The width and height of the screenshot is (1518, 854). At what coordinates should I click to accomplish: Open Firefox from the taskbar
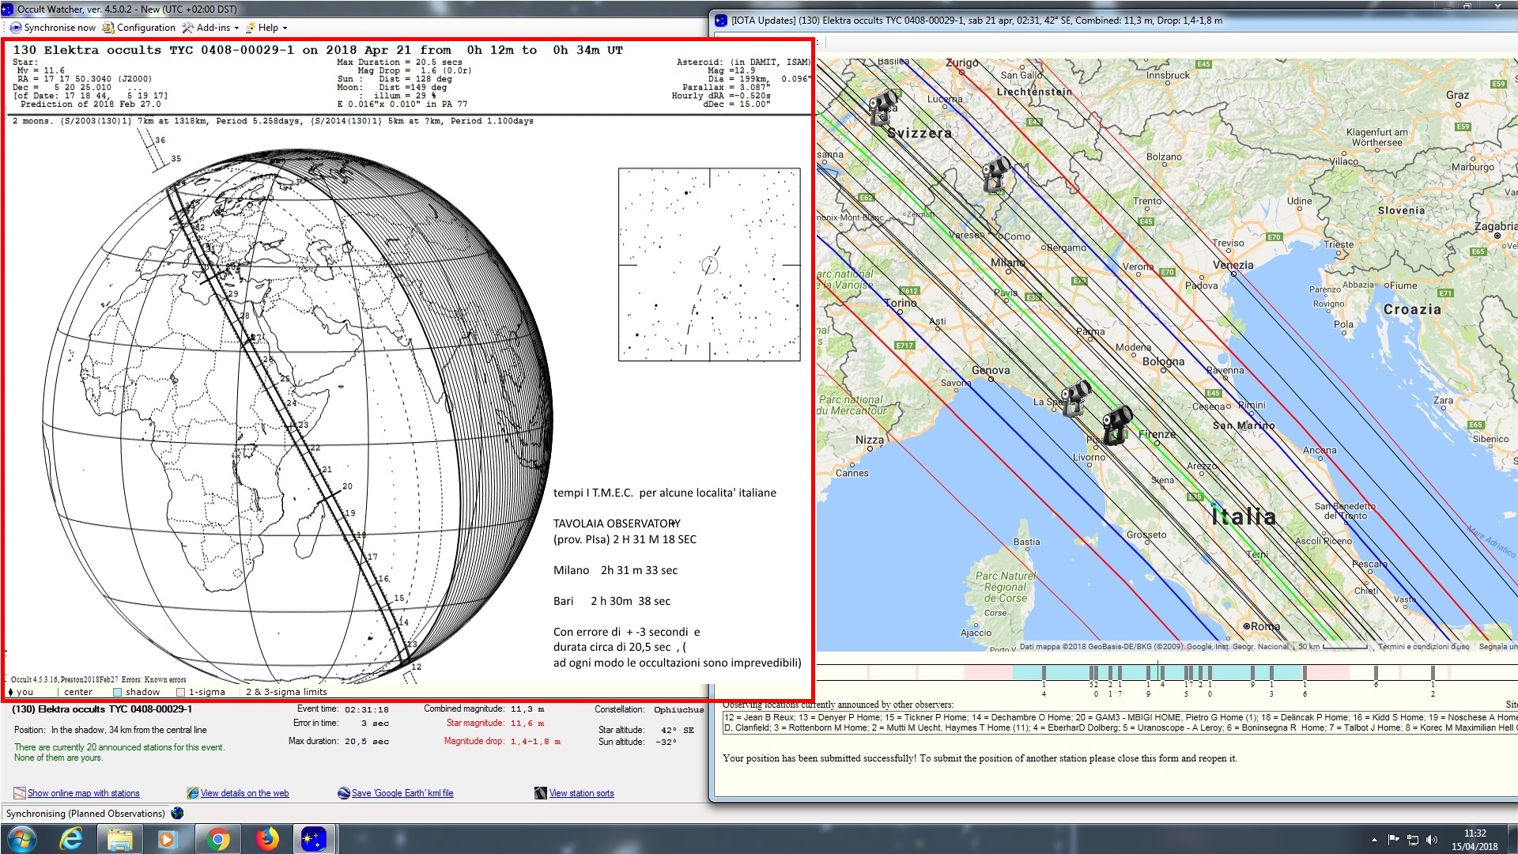tap(266, 839)
